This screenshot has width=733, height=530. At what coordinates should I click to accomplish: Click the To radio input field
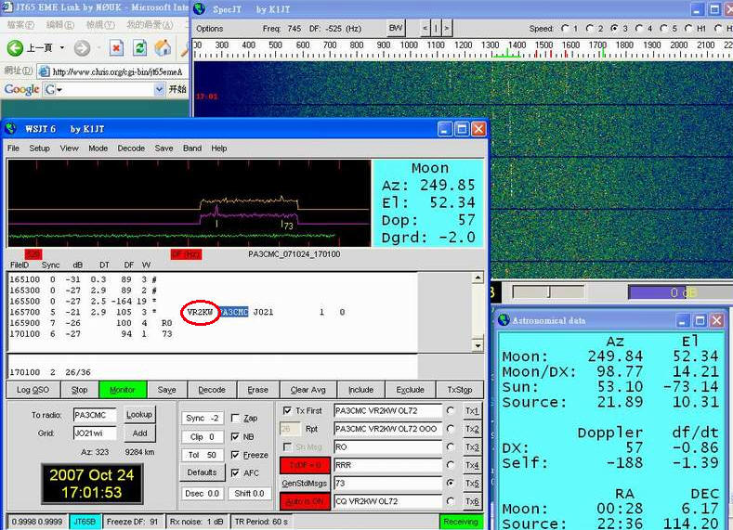point(95,415)
